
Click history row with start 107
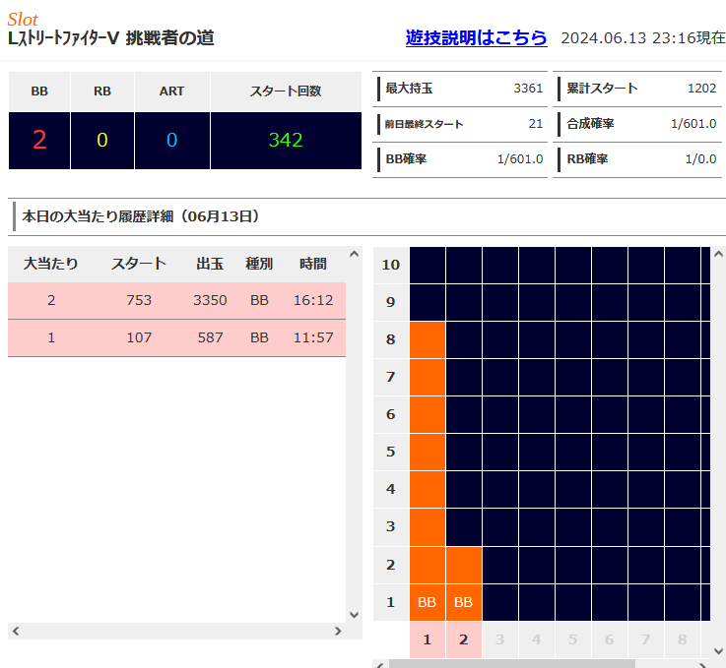click(177, 337)
